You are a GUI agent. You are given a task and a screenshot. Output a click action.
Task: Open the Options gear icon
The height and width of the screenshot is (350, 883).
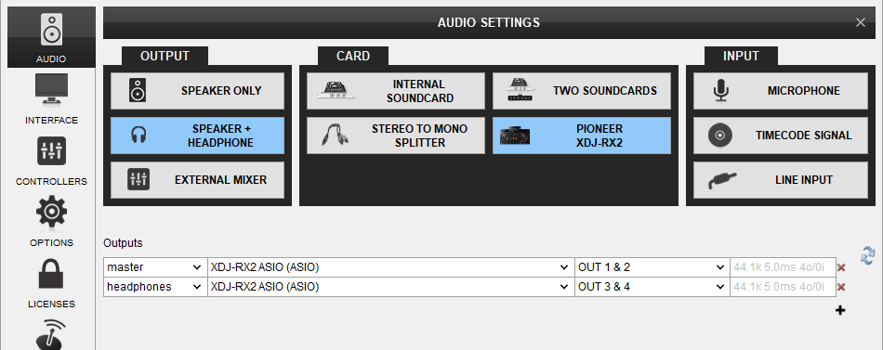pos(51,213)
